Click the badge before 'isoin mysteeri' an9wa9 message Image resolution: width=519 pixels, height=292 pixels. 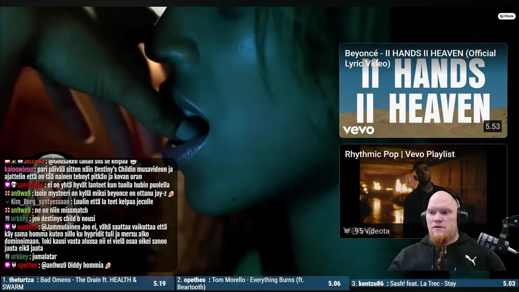click(x=7, y=193)
